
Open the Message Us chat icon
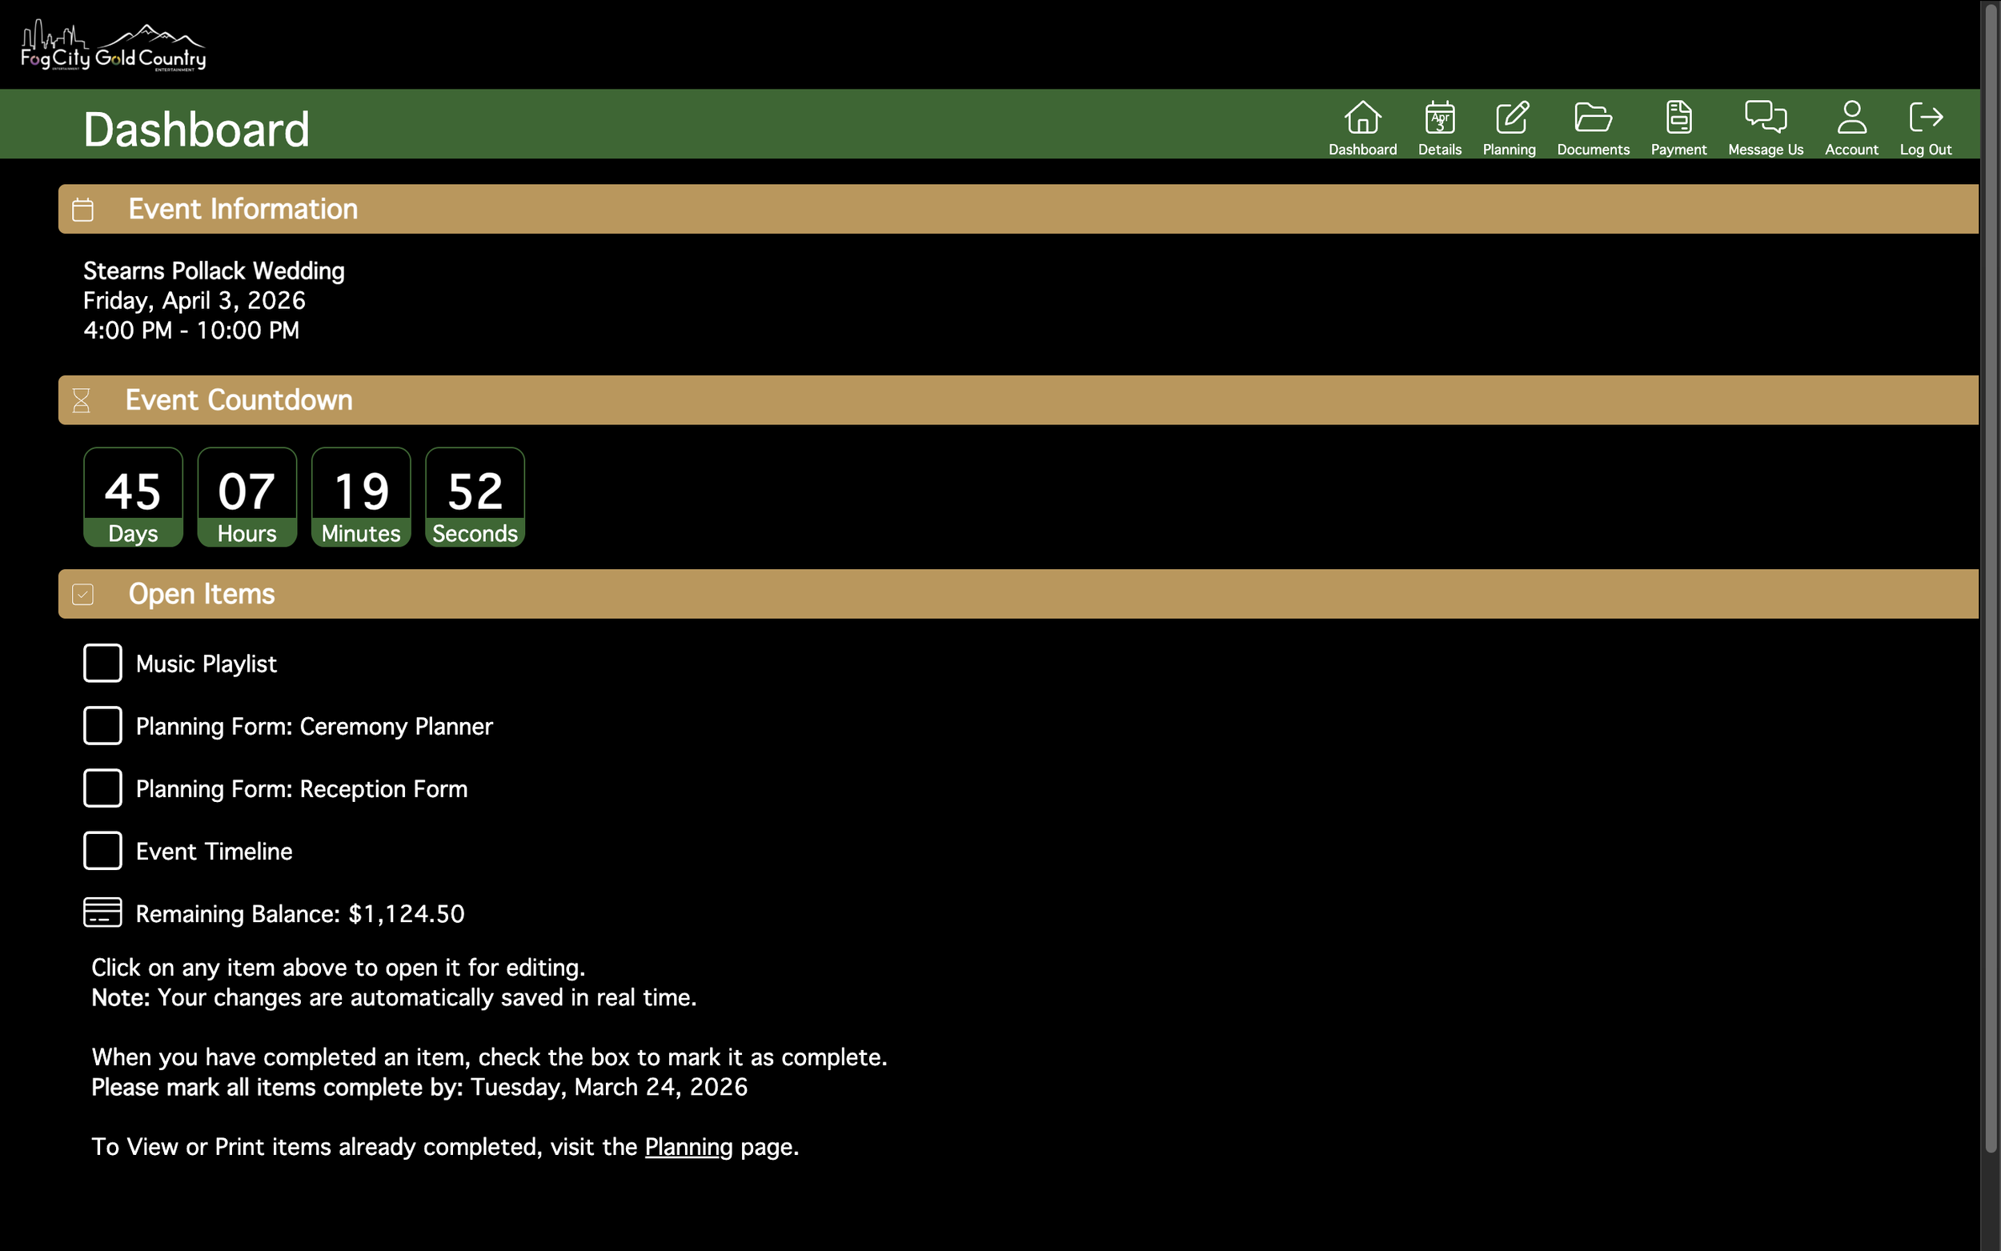(1765, 118)
